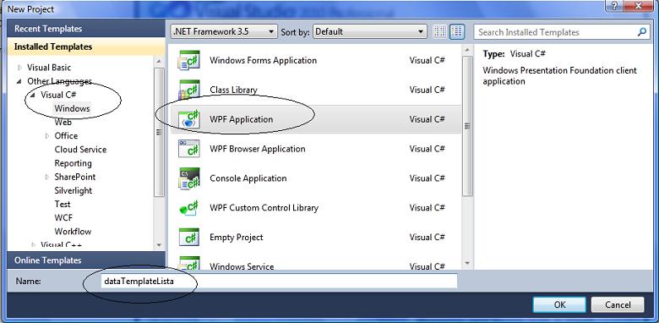The image size is (659, 323).
Task: Select the Class Library template icon
Action: (x=188, y=90)
